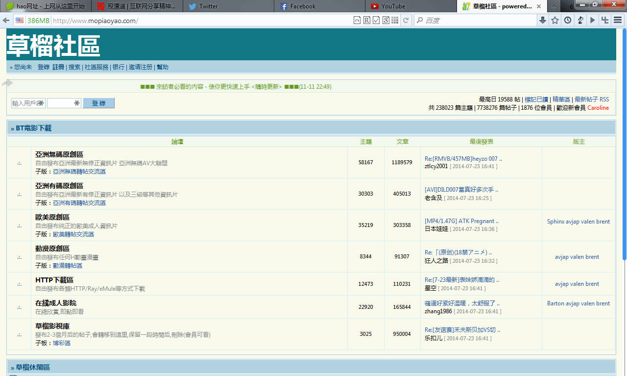Open the 動漫原創區 forum

point(52,249)
